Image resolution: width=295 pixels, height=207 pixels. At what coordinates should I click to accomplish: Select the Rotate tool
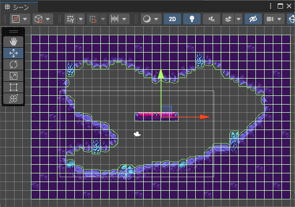[14, 64]
